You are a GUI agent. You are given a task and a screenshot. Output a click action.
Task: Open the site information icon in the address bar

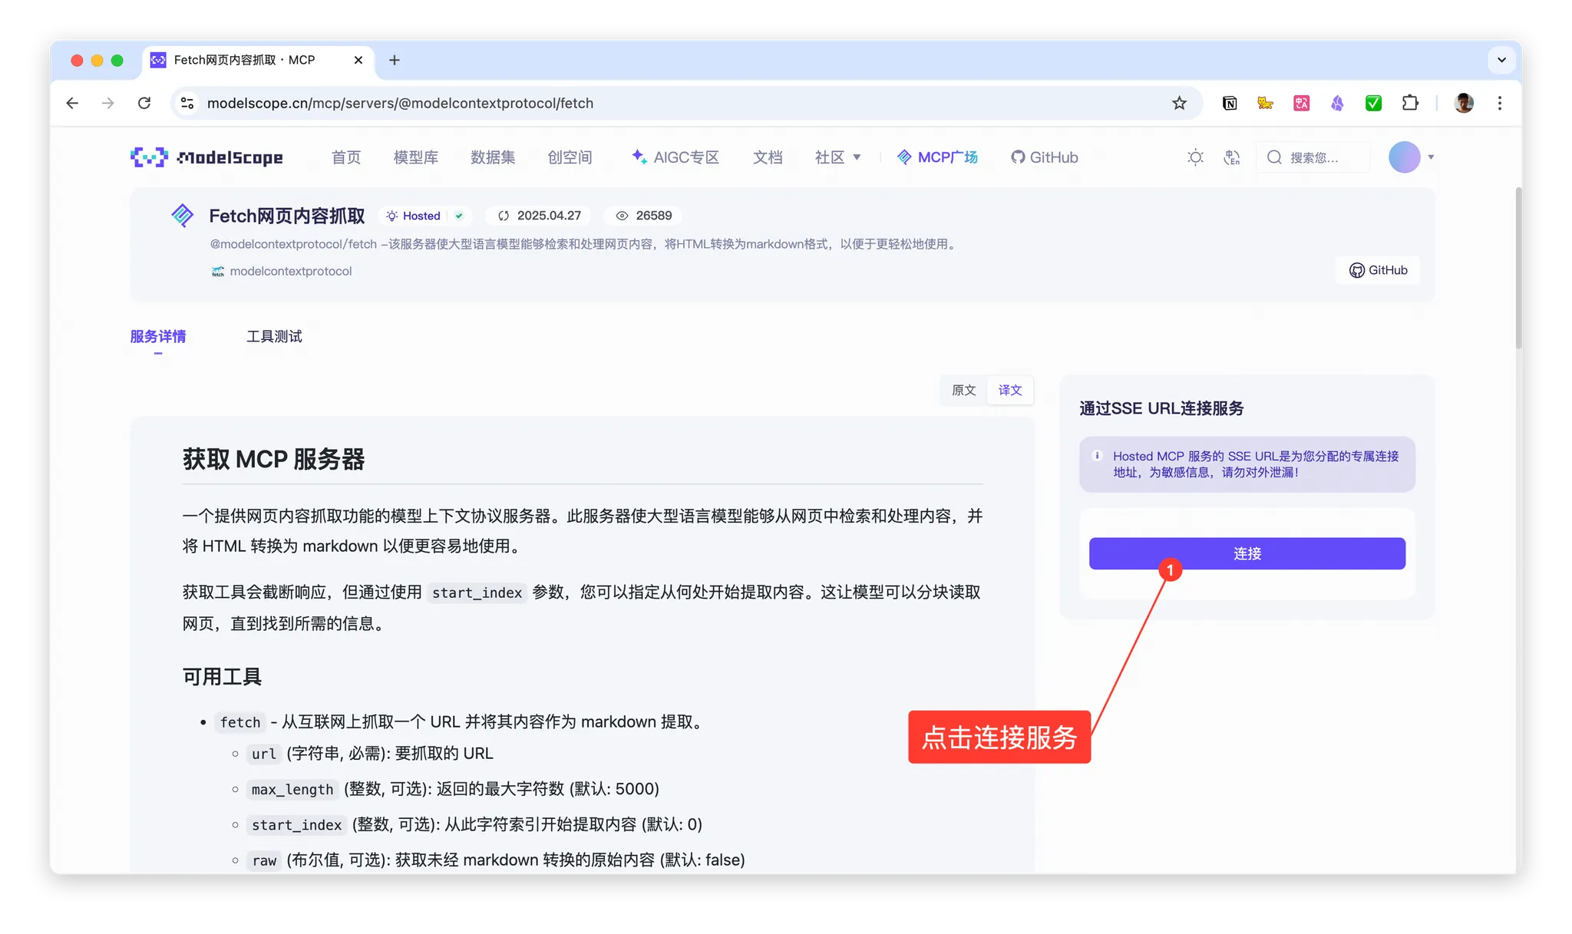tap(187, 103)
